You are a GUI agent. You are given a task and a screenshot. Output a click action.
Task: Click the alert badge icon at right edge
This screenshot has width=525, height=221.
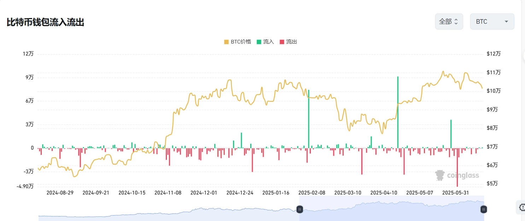coord(521,207)
